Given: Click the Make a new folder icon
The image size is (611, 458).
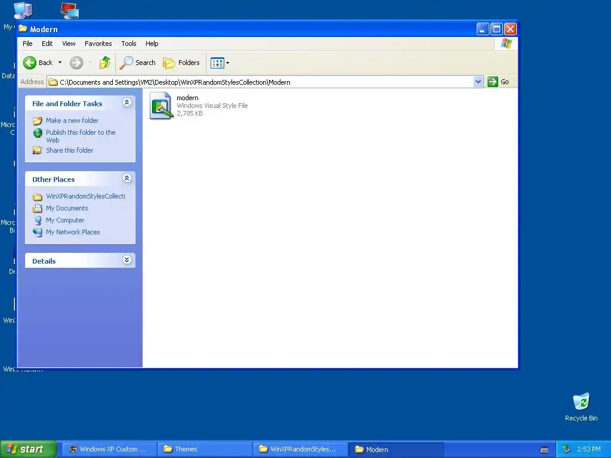Looking at the screenshot, I should (38, 120).
